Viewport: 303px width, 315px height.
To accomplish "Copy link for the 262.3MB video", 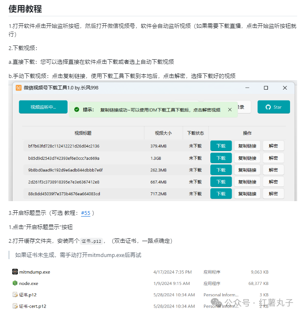I will tap(247, 170).
